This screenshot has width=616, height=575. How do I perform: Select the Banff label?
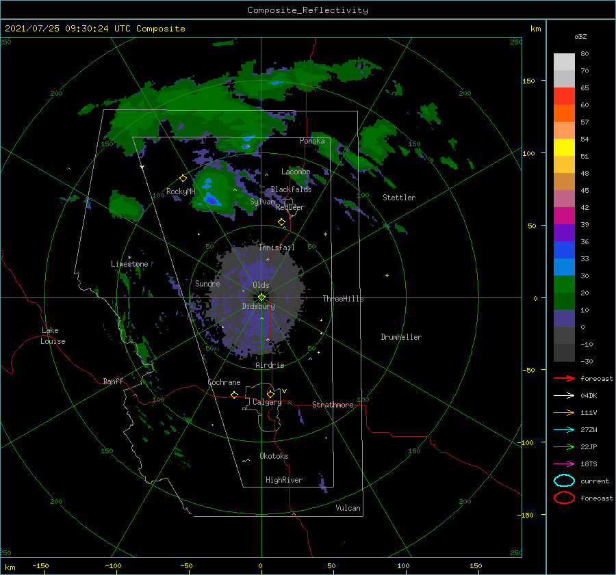[113, 381]
